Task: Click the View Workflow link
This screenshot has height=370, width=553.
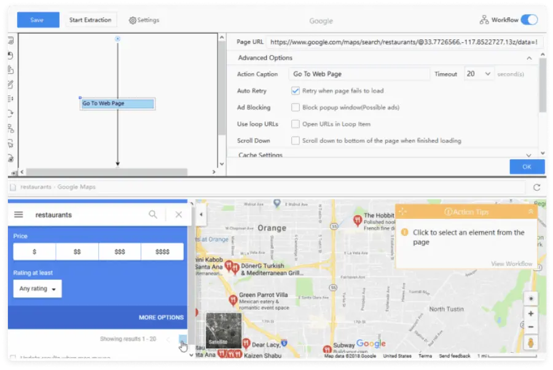Action: point(511,264)
